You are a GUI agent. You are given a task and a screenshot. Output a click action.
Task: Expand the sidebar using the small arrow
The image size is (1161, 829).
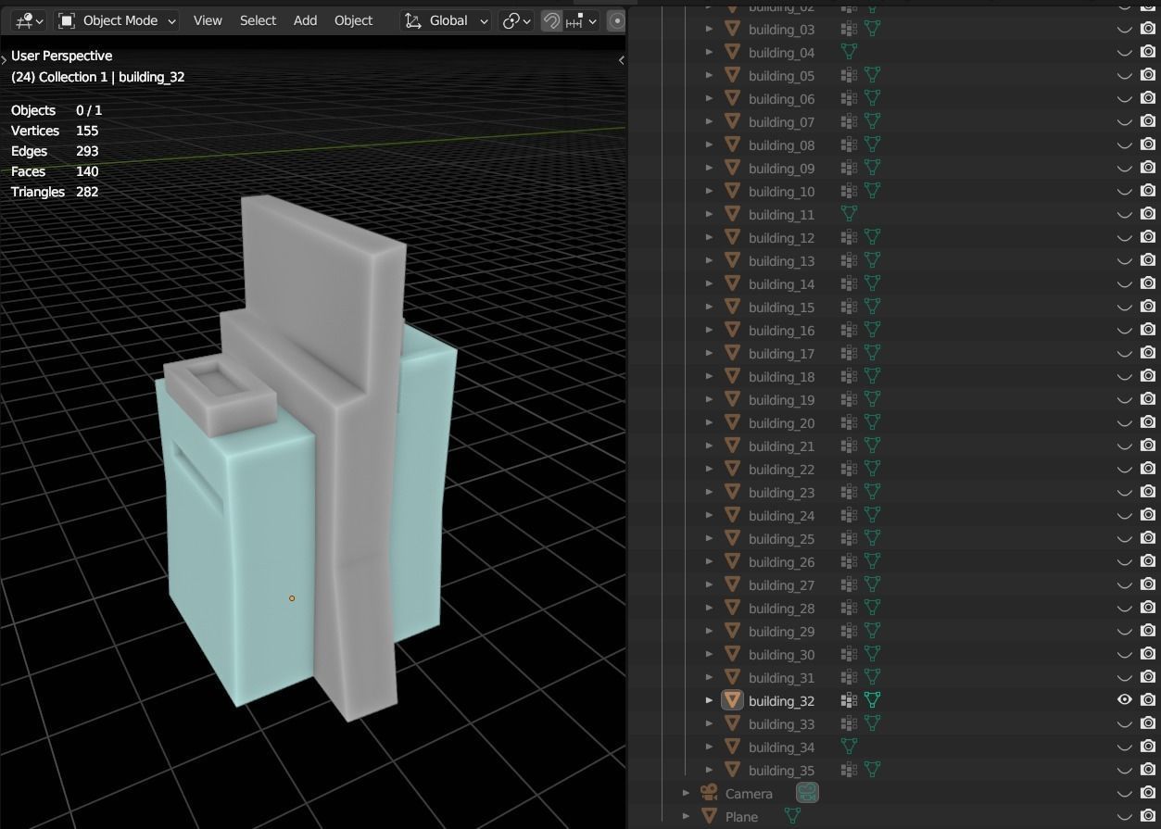621,60
